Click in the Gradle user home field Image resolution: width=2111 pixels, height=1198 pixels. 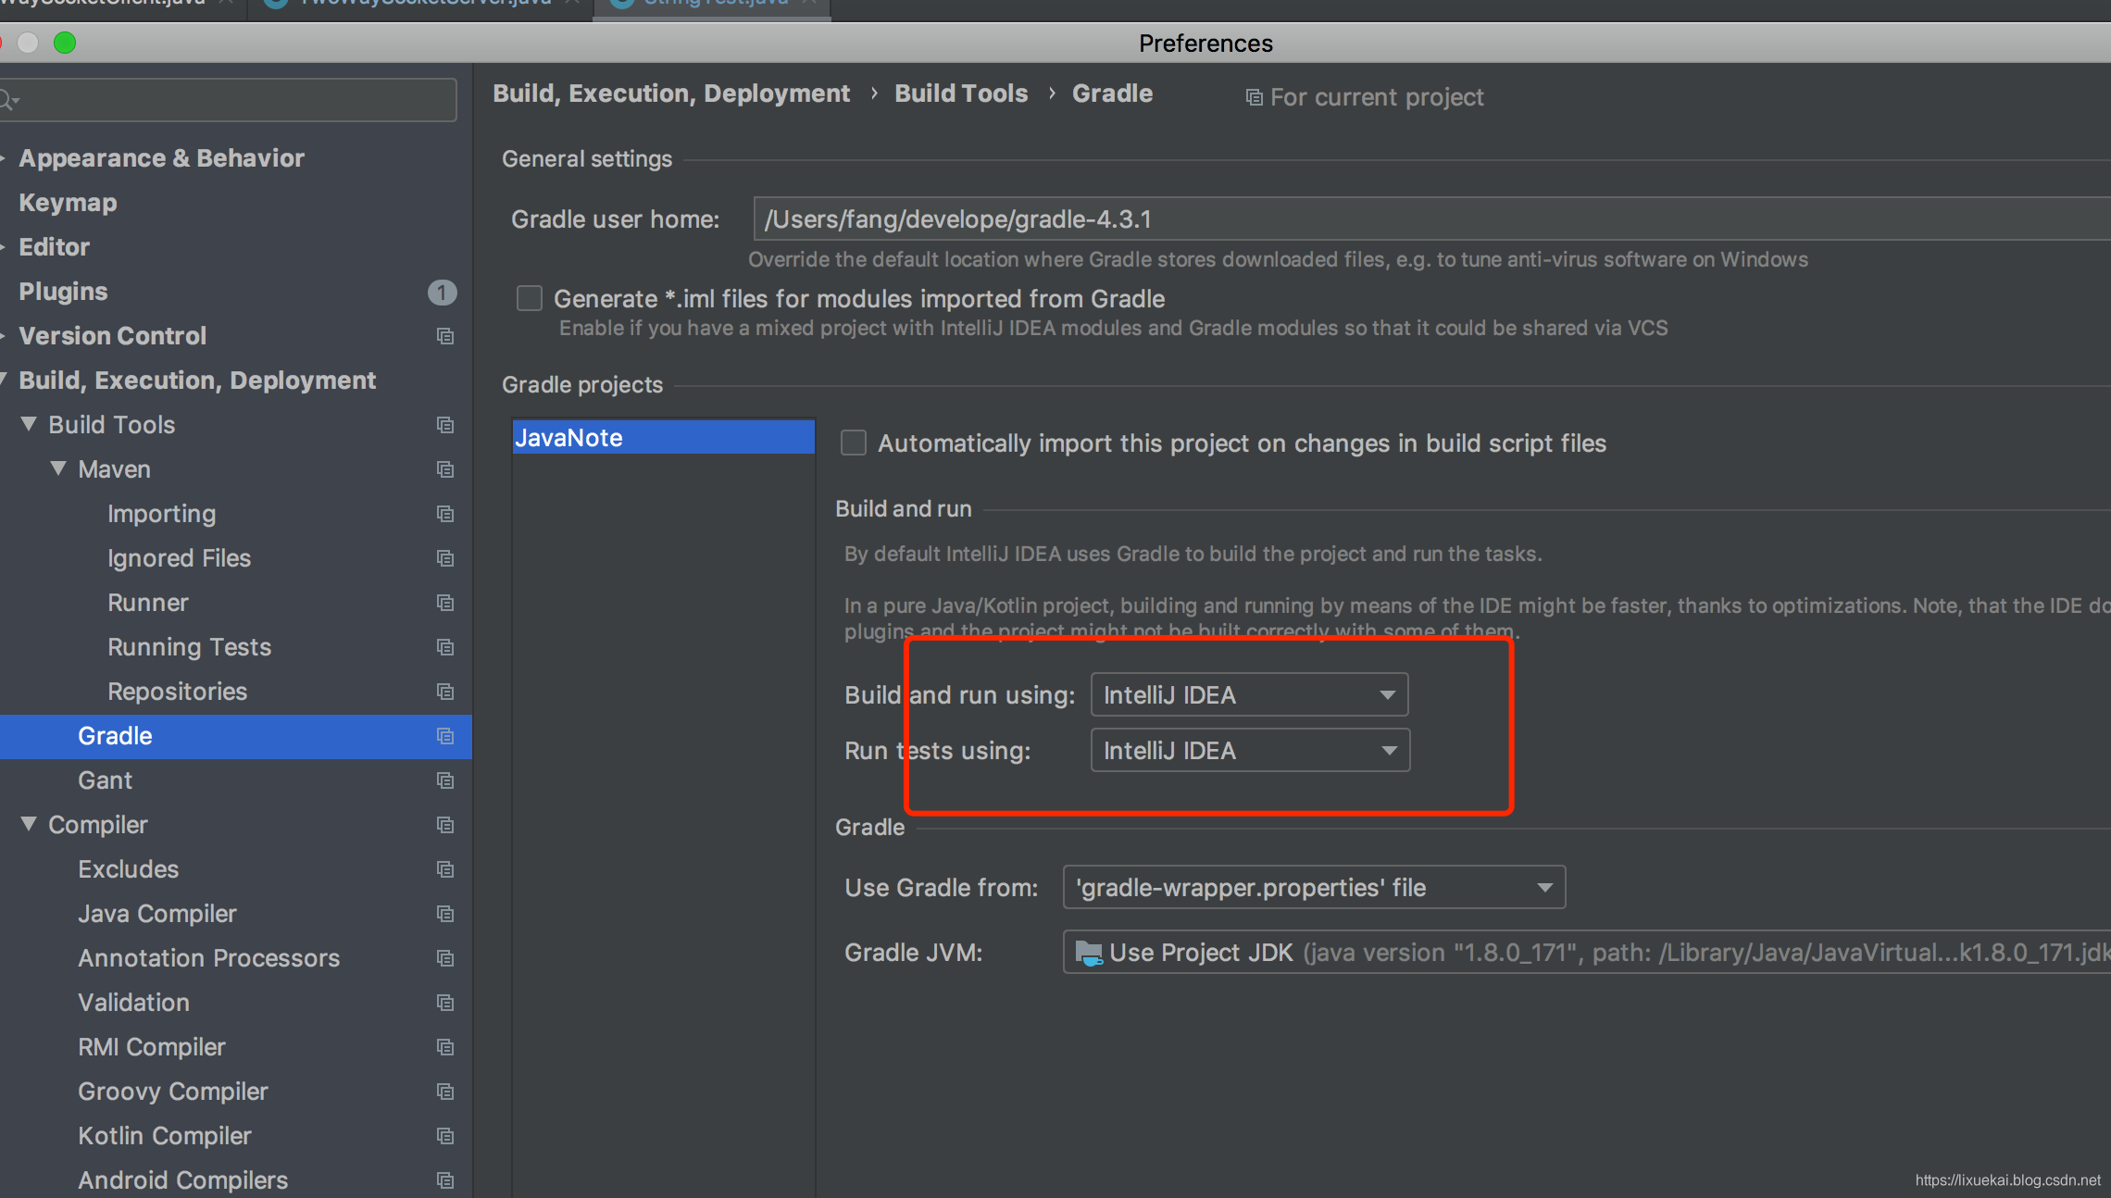click(x=1389, y=219)
